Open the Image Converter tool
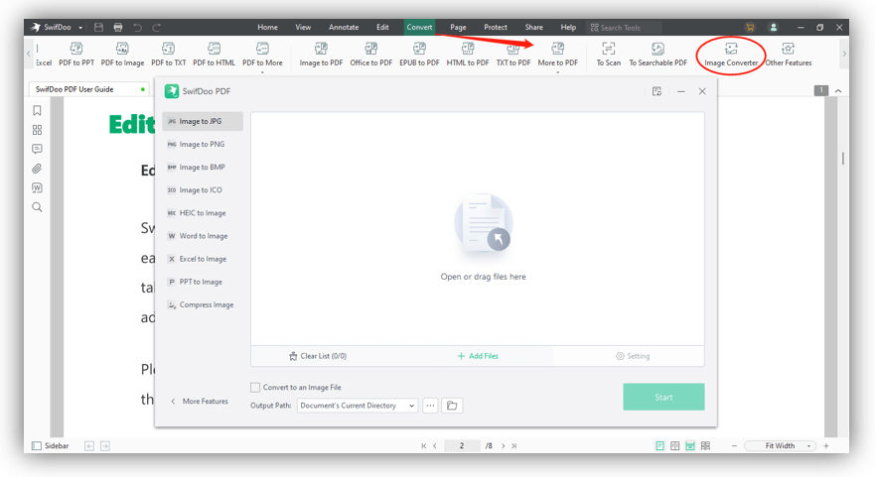875x477 pixels. coord(731,55)
